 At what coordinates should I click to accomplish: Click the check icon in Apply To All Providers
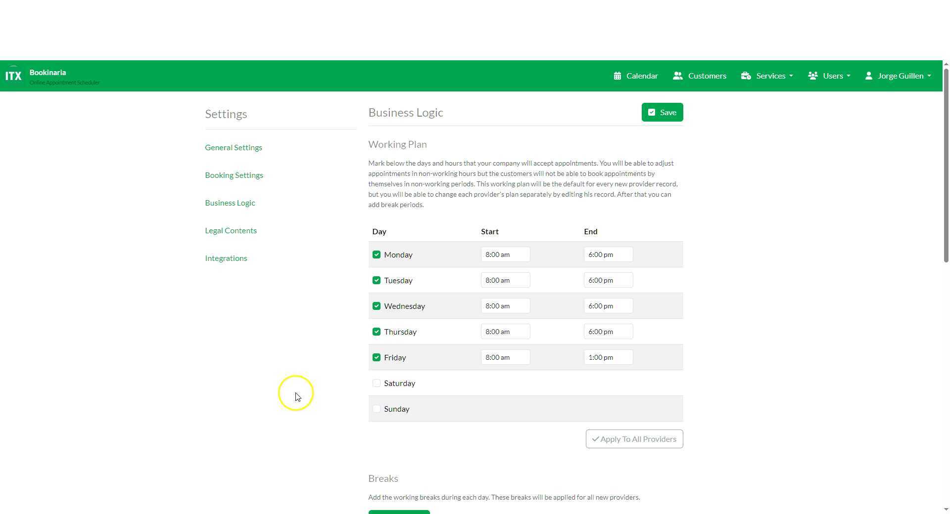pos(595,439)
